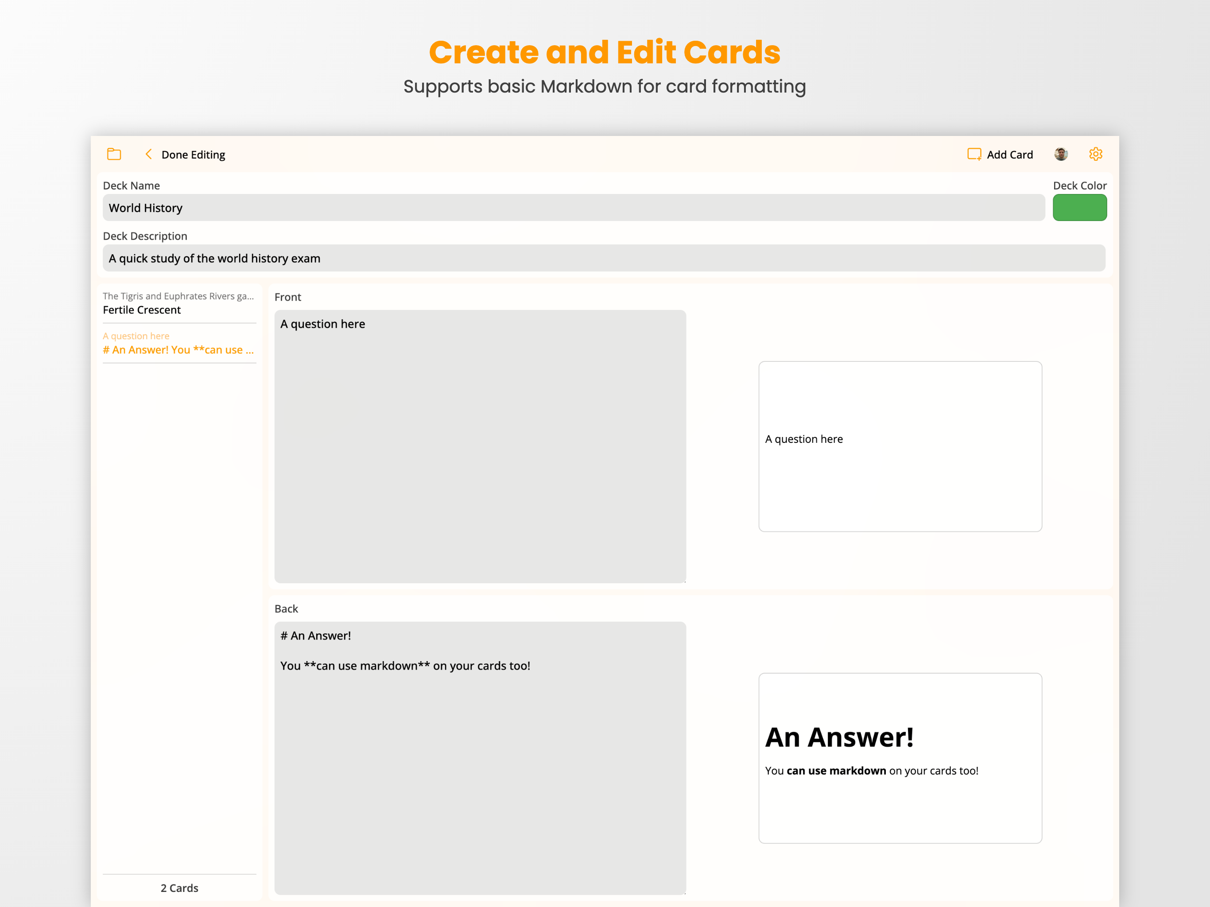Click the 'Deck Color' label
Screen dimensions: 1210x907
pyautogui.click(x=1079, y=186)
